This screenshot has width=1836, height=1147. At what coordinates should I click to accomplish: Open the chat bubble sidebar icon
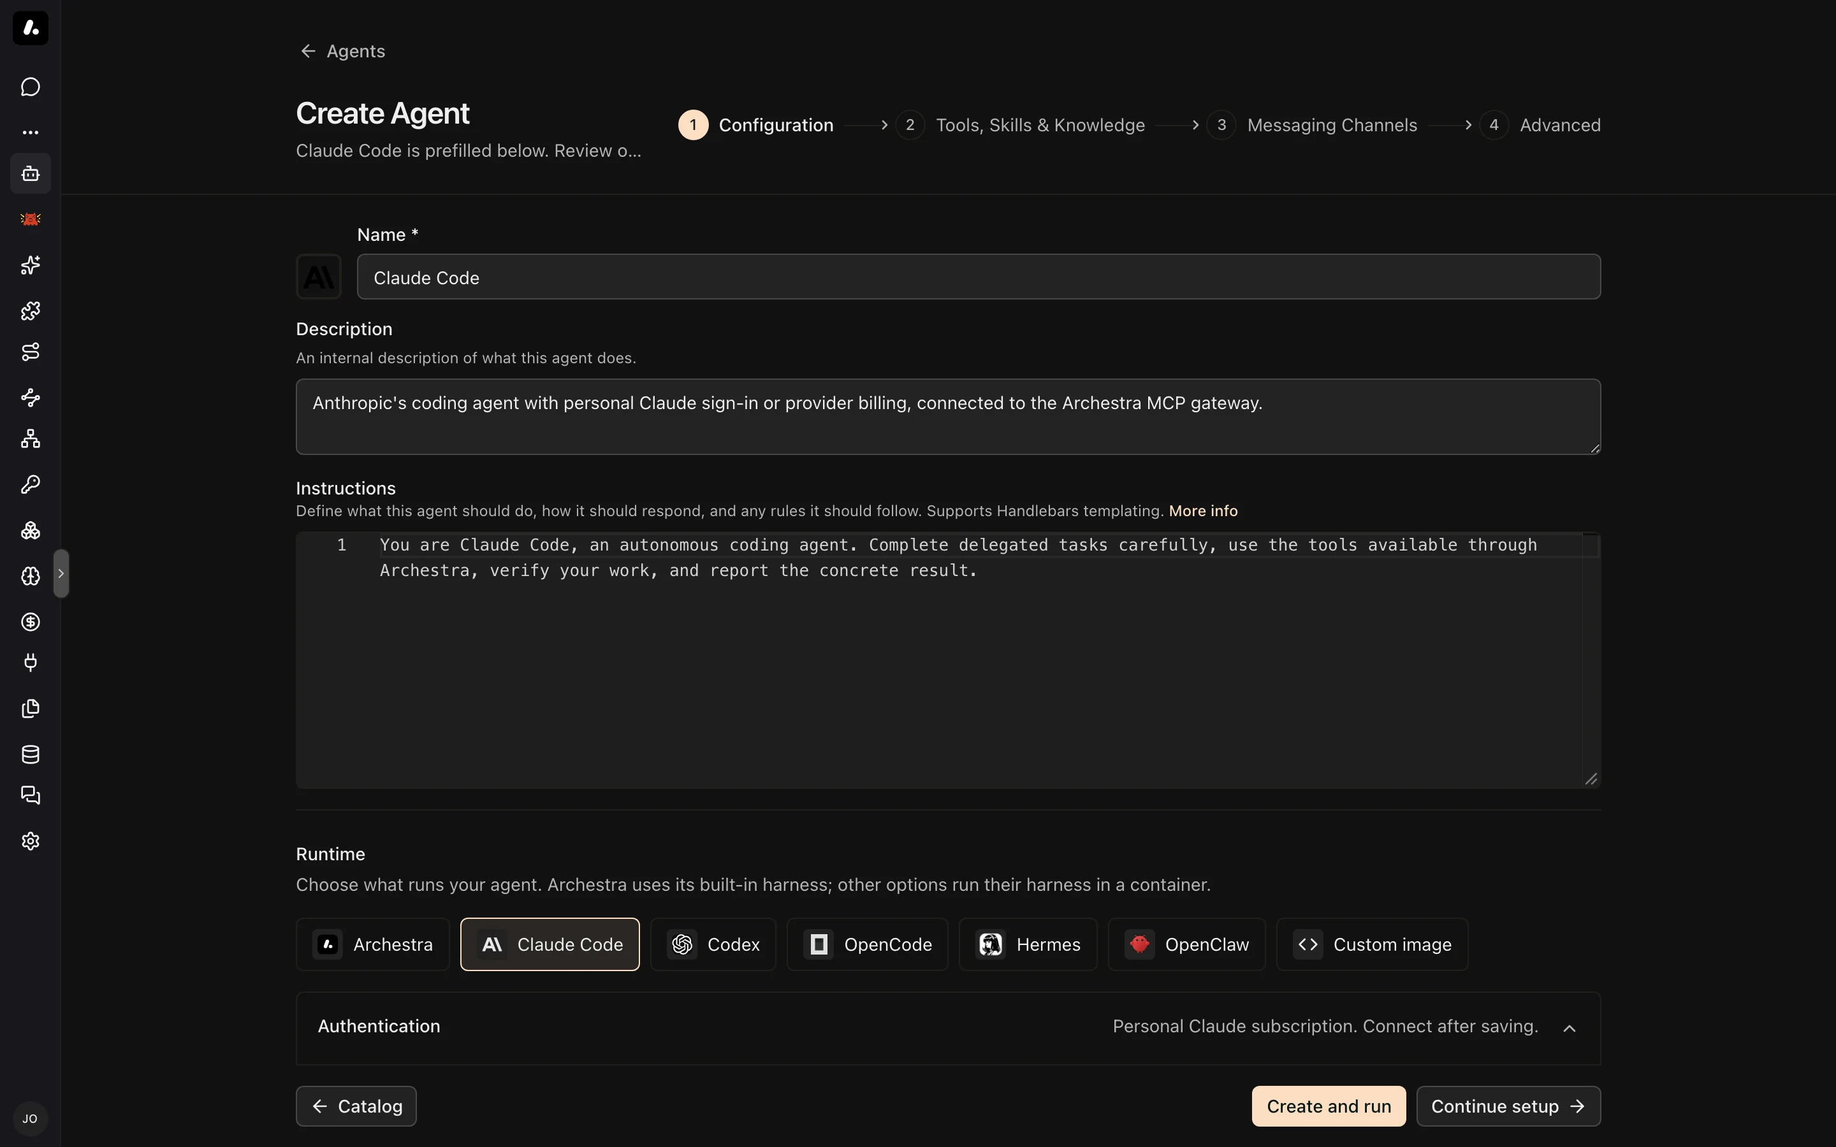click(x=31, y=87)
